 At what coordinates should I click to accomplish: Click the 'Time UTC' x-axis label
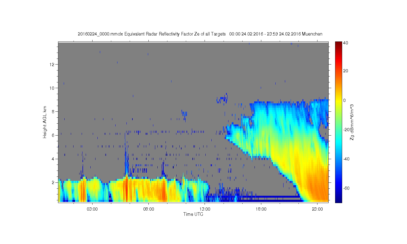pos(193,214)
